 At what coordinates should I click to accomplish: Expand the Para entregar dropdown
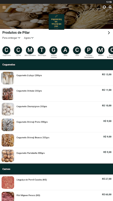(11, 38)
